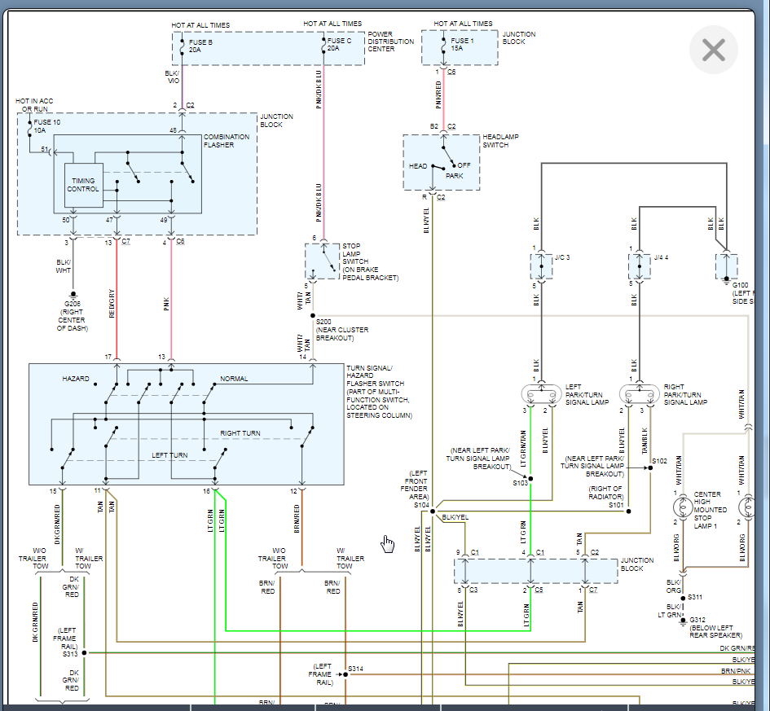The width and height of the screenshot is (770, 711).
Task: Select the Fuse 1 15A symbol
Action: tap(443, 45)
